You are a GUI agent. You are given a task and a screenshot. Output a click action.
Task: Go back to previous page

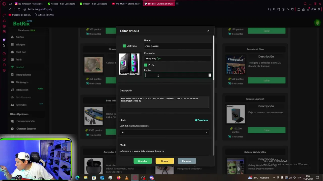pos(10,9)
